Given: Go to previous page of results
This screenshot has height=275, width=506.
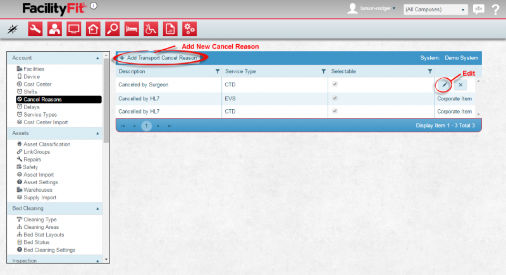Looking at the screenshot, I should click(134, 126).
